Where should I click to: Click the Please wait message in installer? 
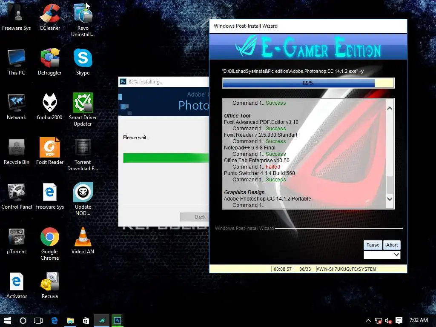[136, 138]
